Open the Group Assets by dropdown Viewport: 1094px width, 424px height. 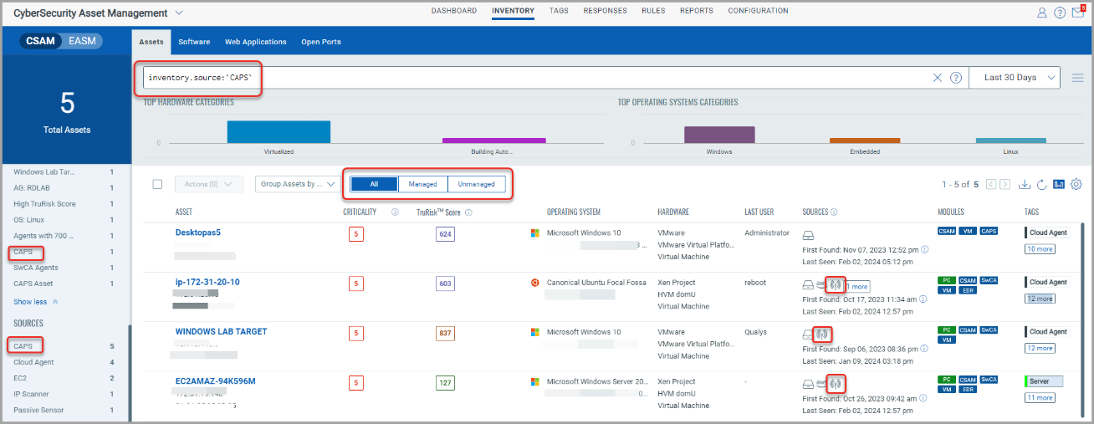pos(299,184)
